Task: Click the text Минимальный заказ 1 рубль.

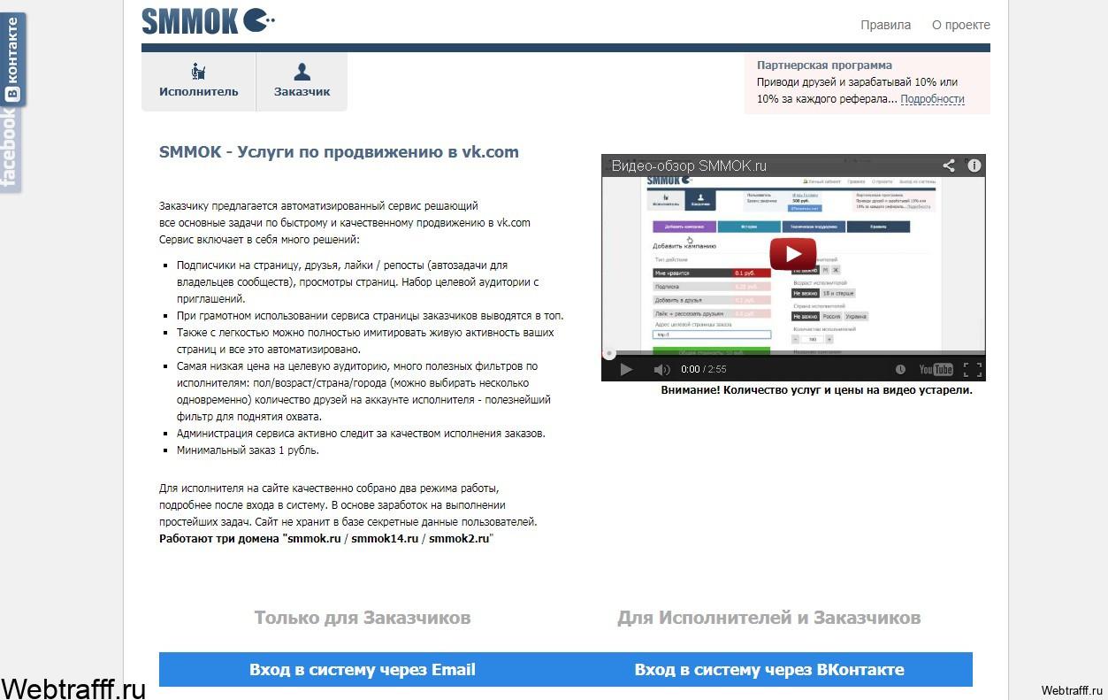Action: click(x=248, y=450)
